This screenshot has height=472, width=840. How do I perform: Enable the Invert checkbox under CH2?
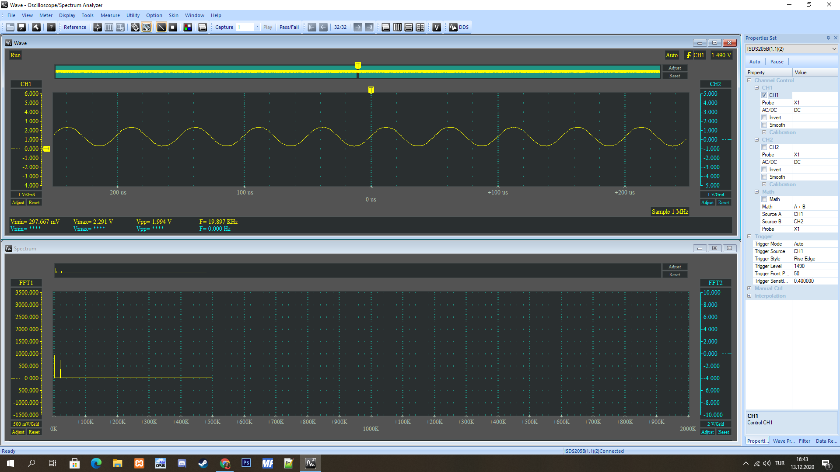[x=764, y=170]
